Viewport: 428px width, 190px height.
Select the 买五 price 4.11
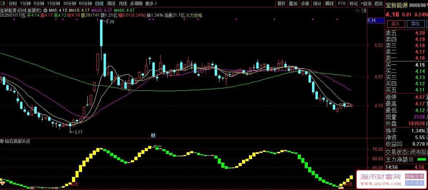click(419, 90)
